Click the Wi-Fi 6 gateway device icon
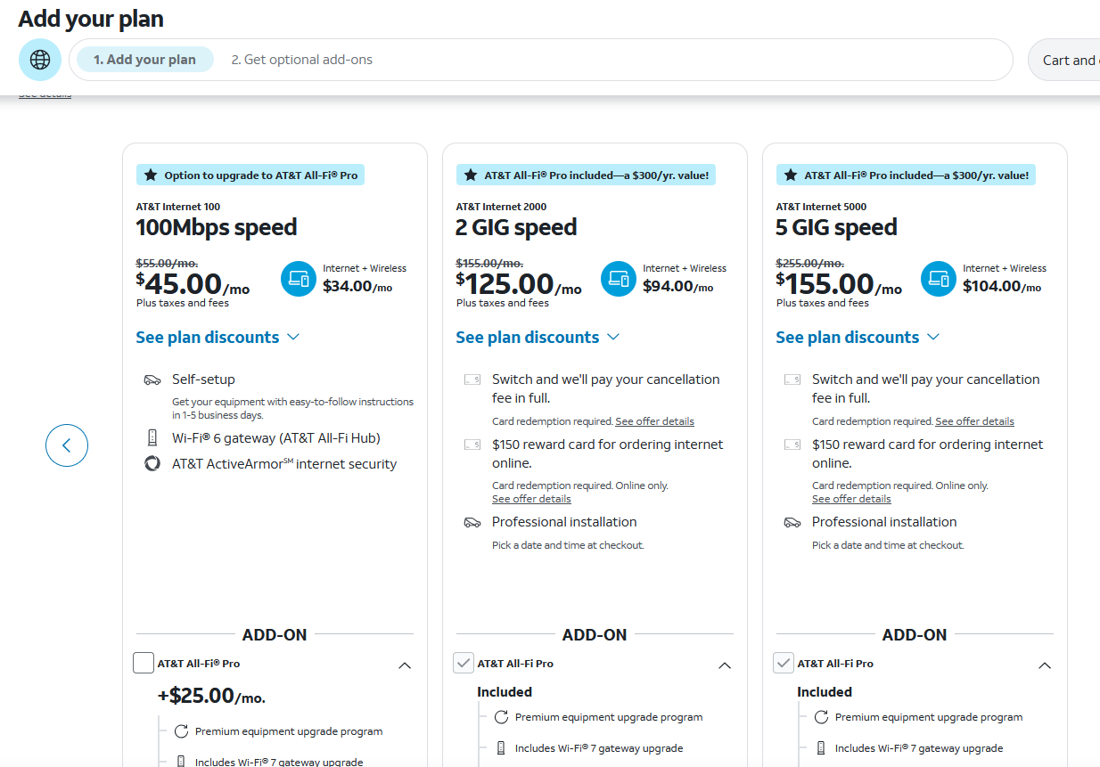 (x=152, y=438)
